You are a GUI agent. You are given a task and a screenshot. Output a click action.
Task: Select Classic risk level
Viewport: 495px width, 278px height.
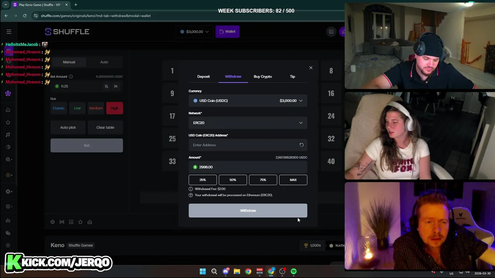(58, 108)
